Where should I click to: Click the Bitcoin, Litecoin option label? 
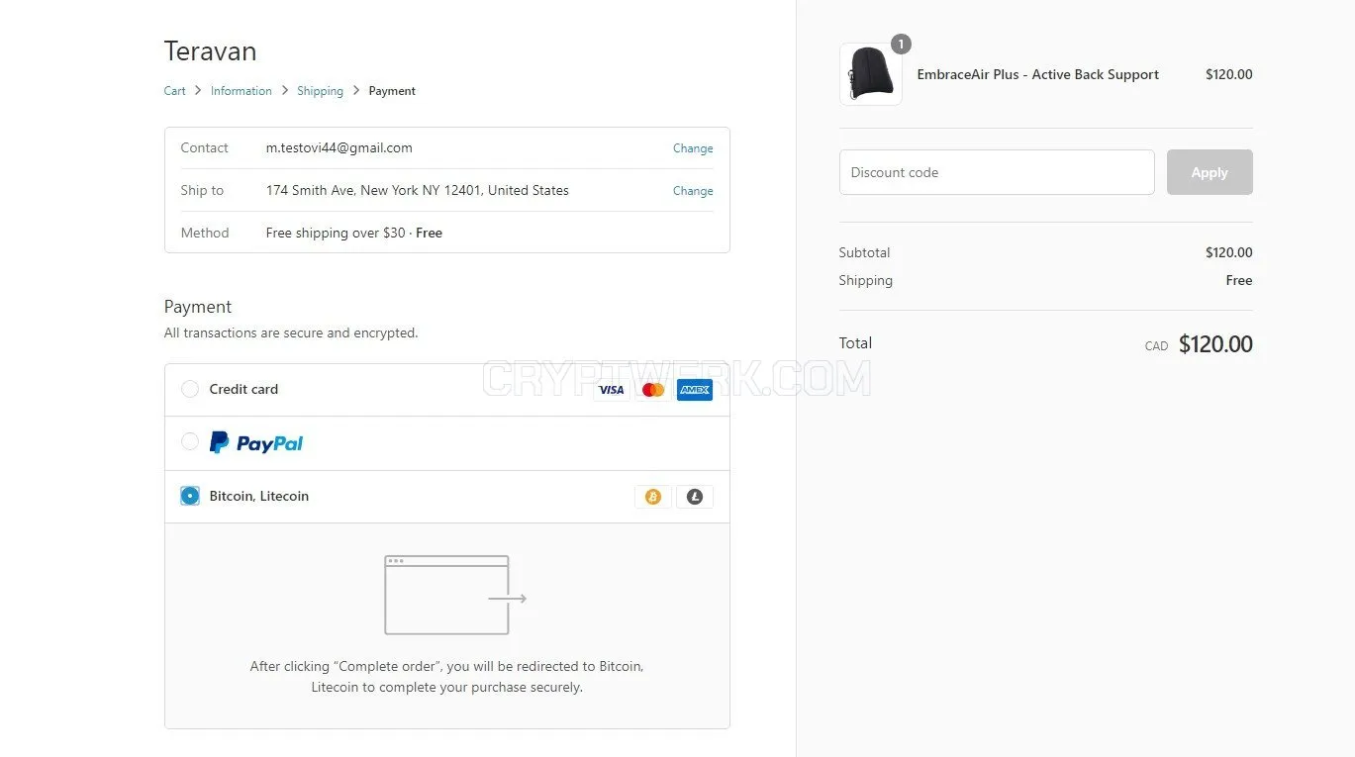click(259, 497)
